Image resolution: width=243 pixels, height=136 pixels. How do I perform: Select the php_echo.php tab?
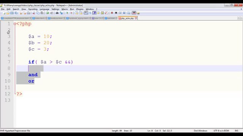click(128, 19)
